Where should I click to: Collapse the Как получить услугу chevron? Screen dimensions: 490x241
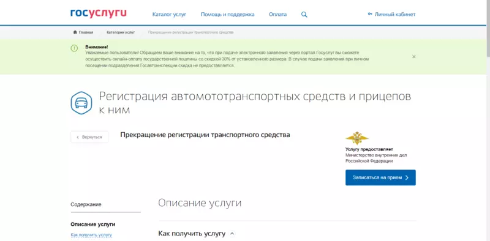pos(232,234)
